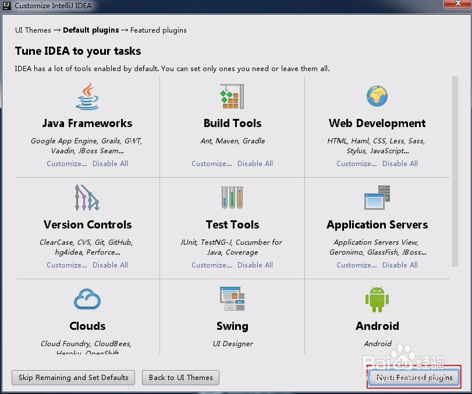Image resolution: width=472 pixels, height=394 pixels.
Task: Click 'Tune IDEA to your tasks' title
Action: [x=78, y=51]
